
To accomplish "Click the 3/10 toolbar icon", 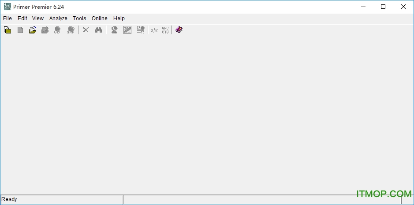I will click(x=154, y=30).
